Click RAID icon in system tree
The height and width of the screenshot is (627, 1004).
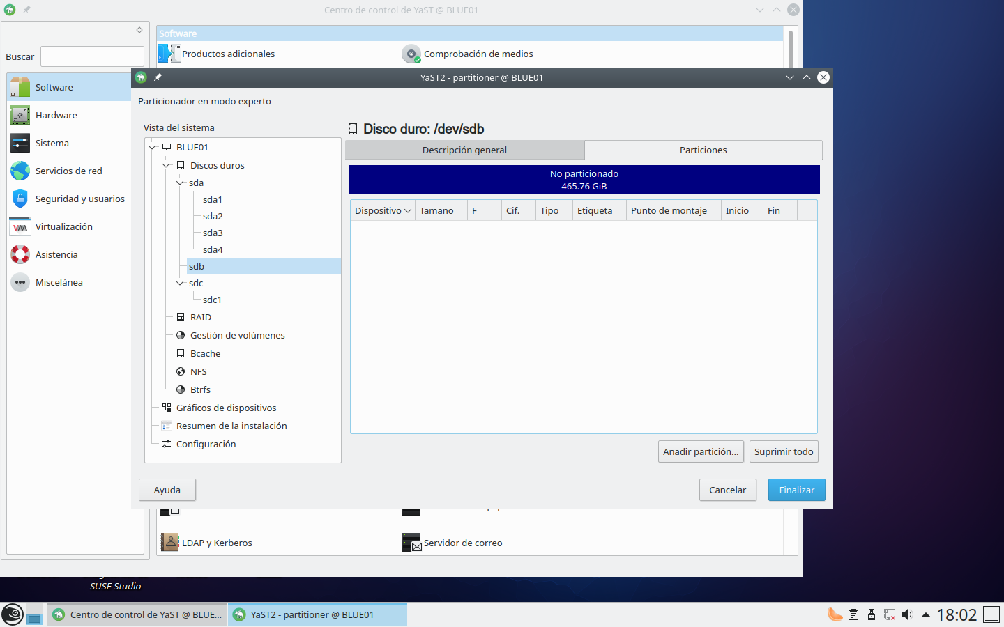tap(181, 317)
